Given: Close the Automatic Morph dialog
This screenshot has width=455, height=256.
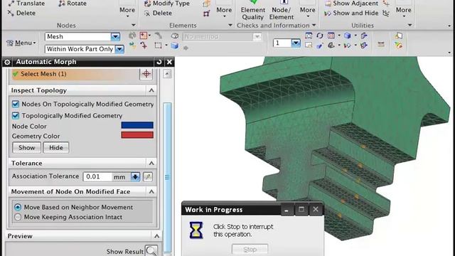Looking at the screenshot, I should 169,62.
